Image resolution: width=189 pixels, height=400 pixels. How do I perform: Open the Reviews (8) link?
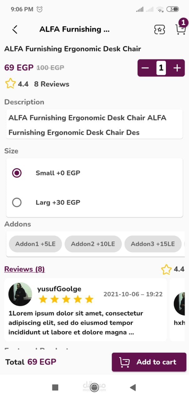tap(25, 269)
